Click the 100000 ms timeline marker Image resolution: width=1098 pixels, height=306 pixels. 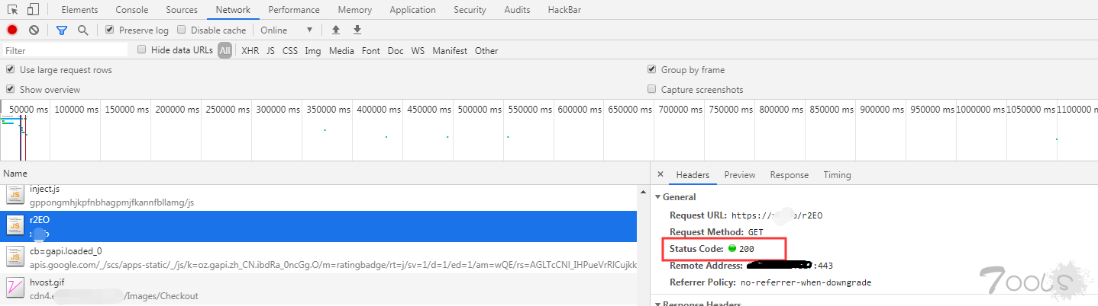(76, 110)
